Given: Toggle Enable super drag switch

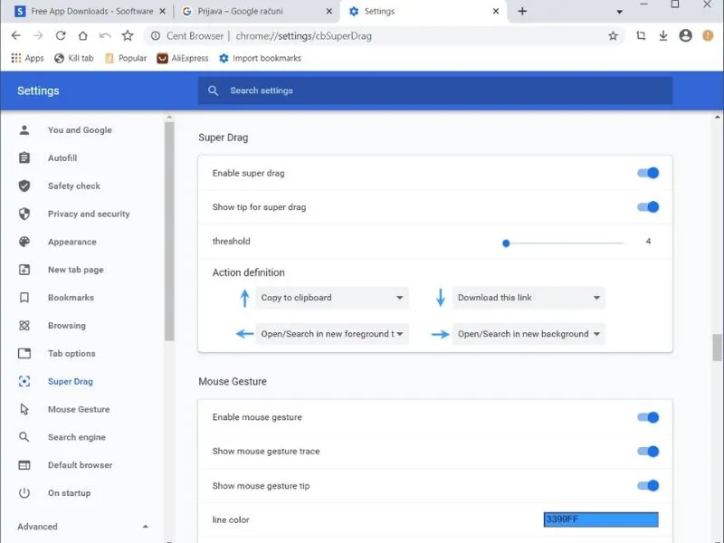Looking at the screenshot, I should (x=648, y=173).
